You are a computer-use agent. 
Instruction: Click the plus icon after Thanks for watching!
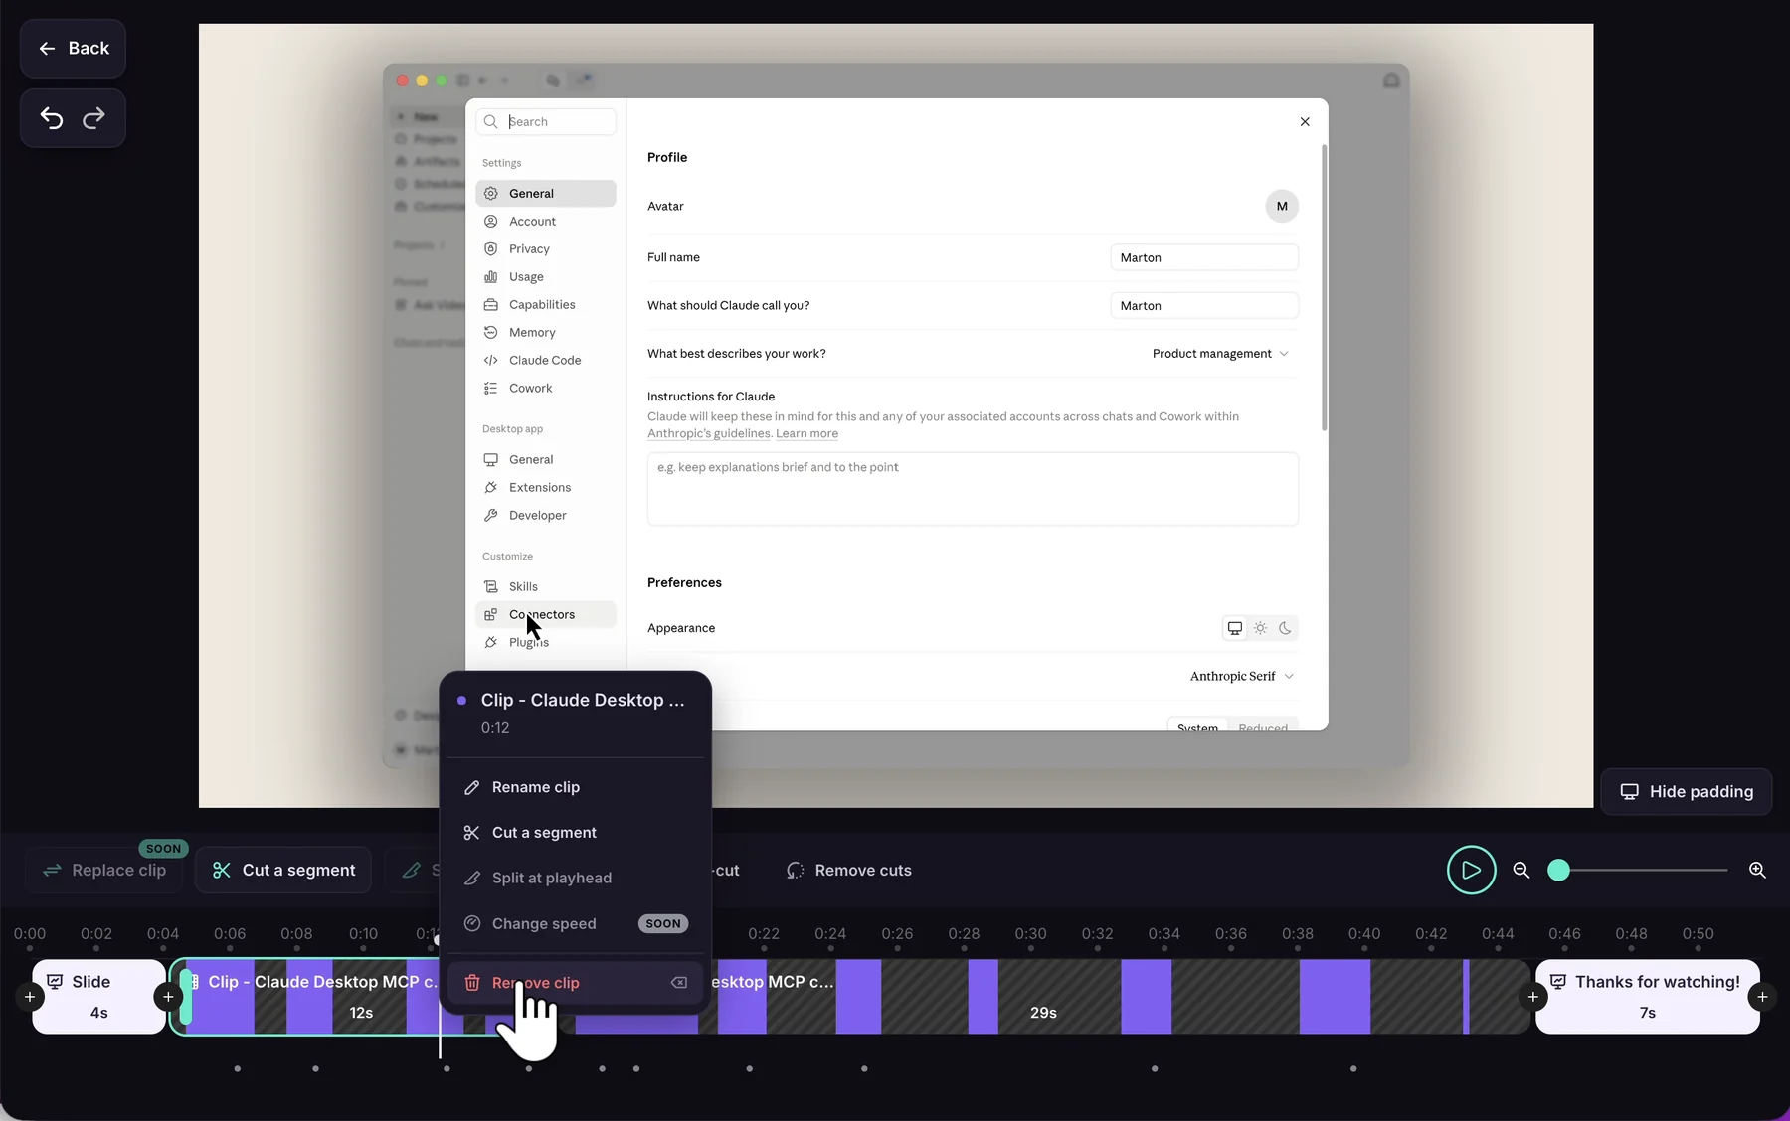1762,996
